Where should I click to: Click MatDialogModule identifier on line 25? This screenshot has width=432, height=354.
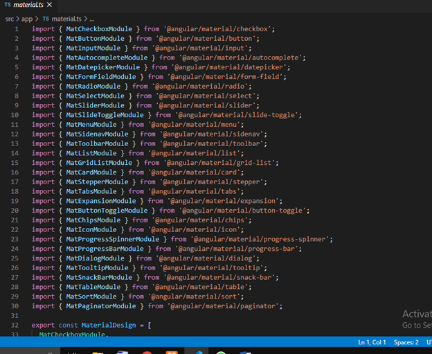(x=95, y=258)
